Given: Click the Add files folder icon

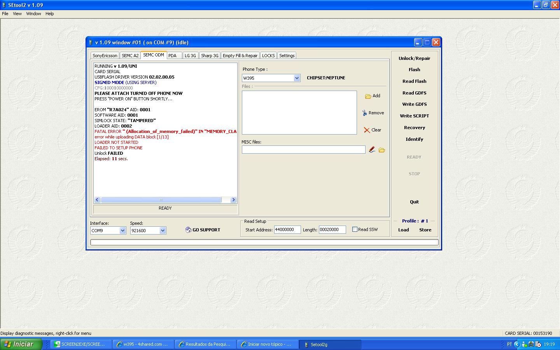Looking at the screenshot, I should 368,96.
